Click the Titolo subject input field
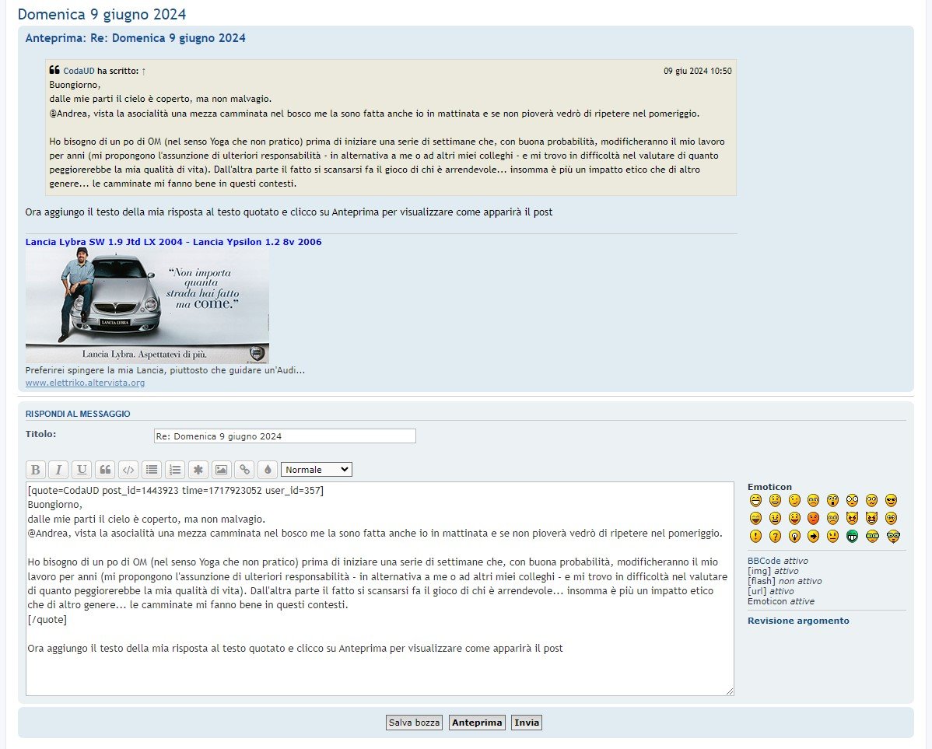The image size is (932, 749). point(284,436)
